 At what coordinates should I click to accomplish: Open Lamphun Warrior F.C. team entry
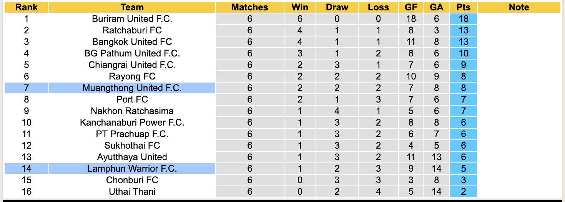(132, 169)
